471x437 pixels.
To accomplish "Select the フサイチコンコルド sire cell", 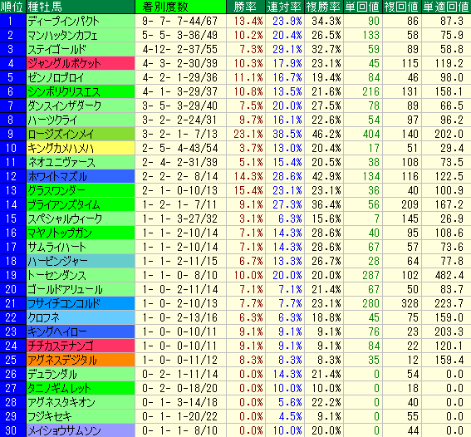I will coord(81,303).
